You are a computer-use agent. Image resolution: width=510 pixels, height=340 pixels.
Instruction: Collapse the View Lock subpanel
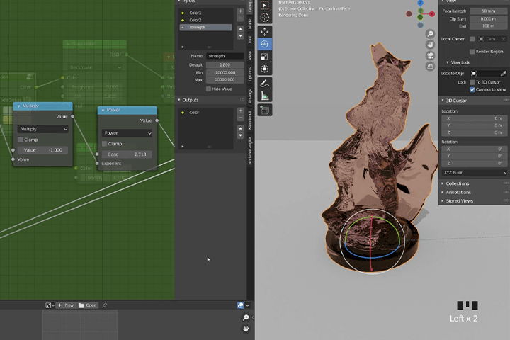[448, 62]
